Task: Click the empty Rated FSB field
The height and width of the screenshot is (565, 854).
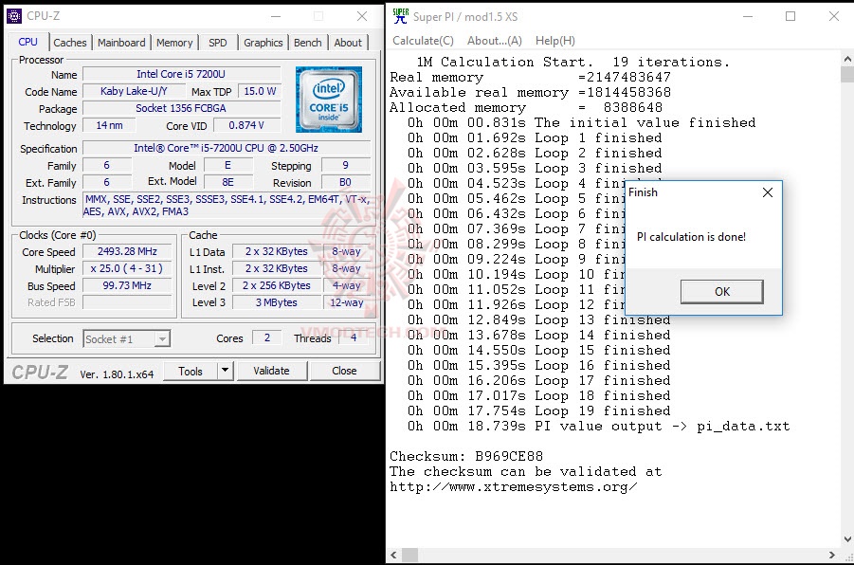Action: tap(127, 302)
